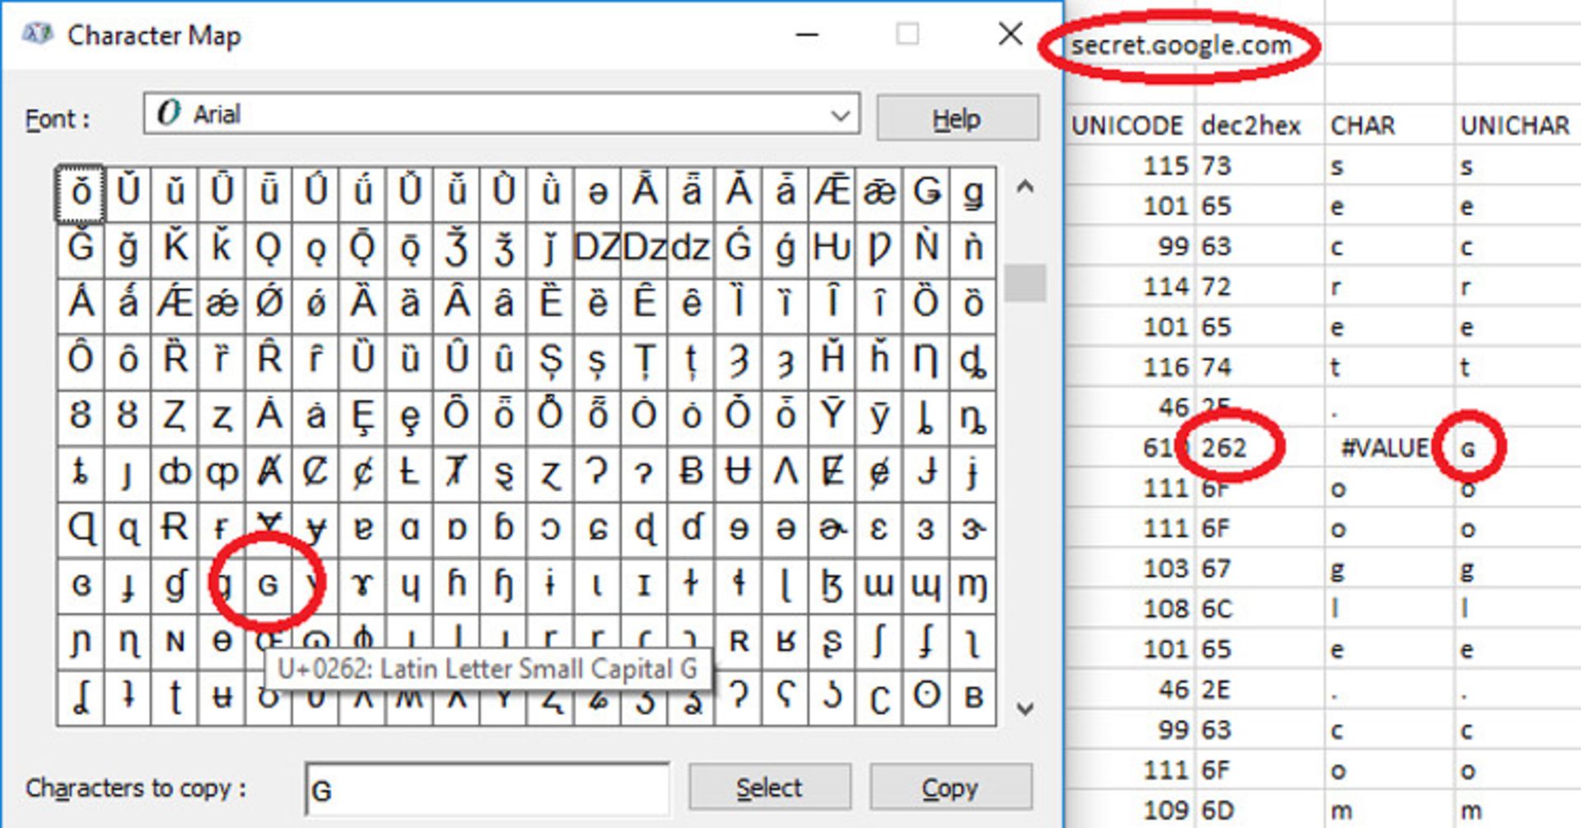The width and height of the screenshot is (1581, 828).
Task: Pick the Ø with acute glyph
Action: click(x=268, y=303)
